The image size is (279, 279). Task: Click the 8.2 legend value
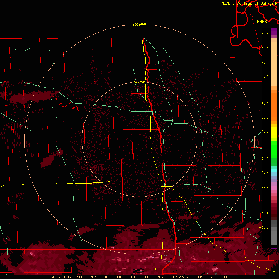(265, 62)
